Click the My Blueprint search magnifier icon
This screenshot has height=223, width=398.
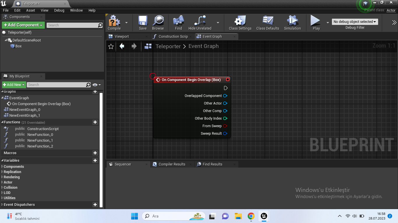(88, 85)
